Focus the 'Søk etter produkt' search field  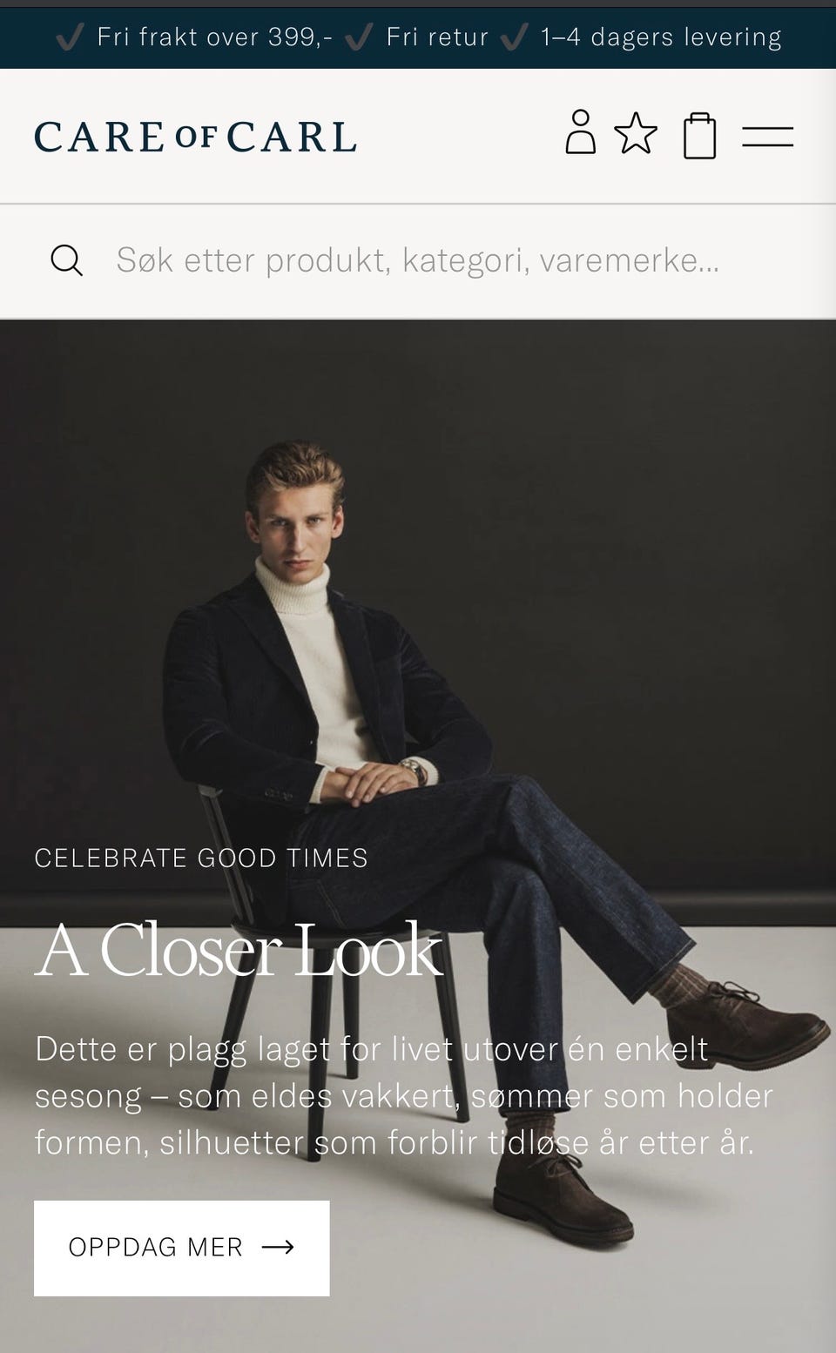click(418, 261)
